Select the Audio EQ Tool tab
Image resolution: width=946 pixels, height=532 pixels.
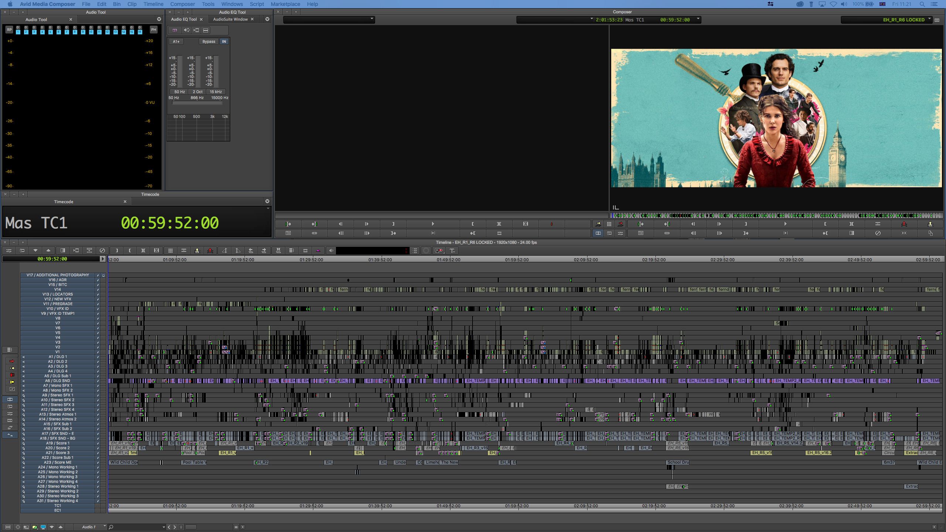point(184,19)
